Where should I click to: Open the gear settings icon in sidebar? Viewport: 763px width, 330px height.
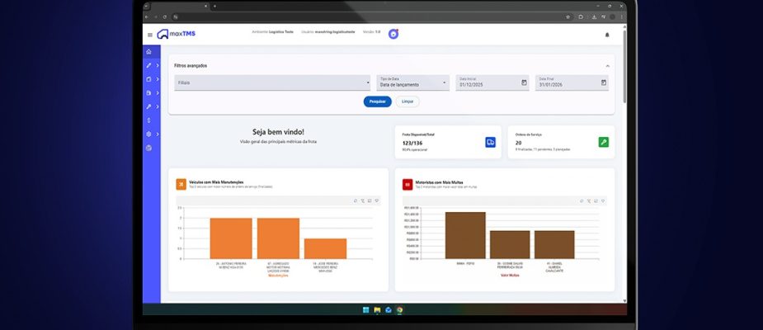[149, 134]
